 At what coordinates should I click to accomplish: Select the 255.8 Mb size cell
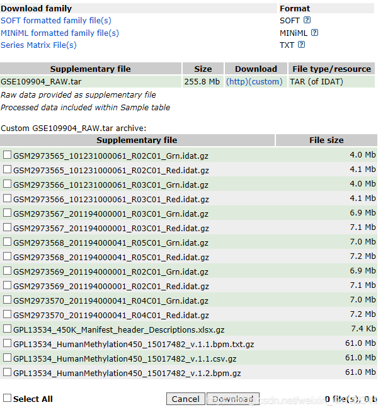[202, 82]
